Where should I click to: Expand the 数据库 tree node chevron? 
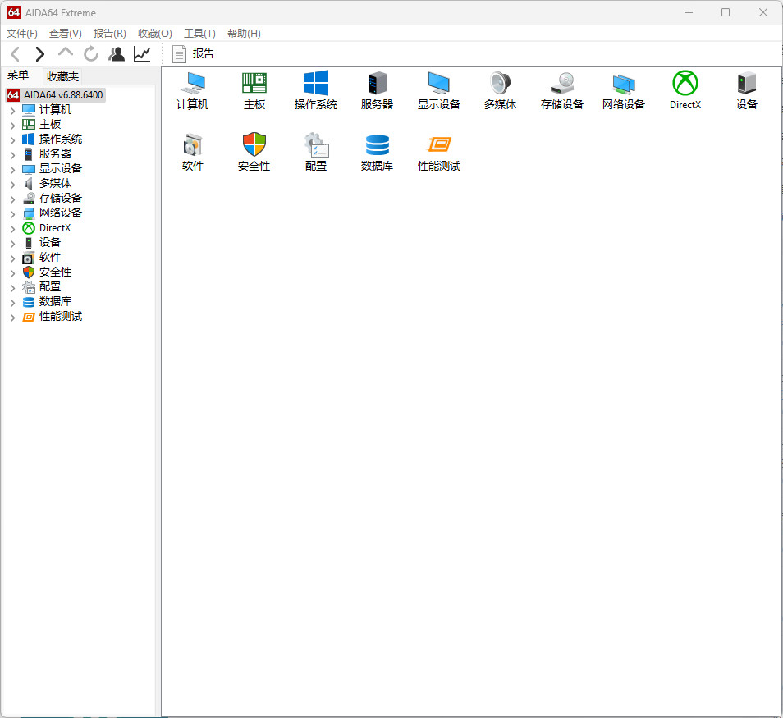13,303
